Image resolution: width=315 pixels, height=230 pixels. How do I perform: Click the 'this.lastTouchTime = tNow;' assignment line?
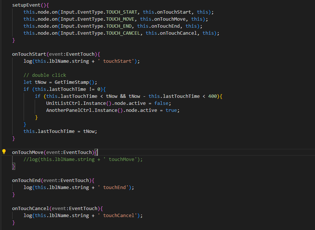60,131
